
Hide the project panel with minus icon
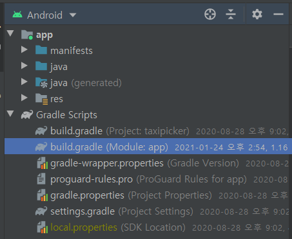click(278, 14)
